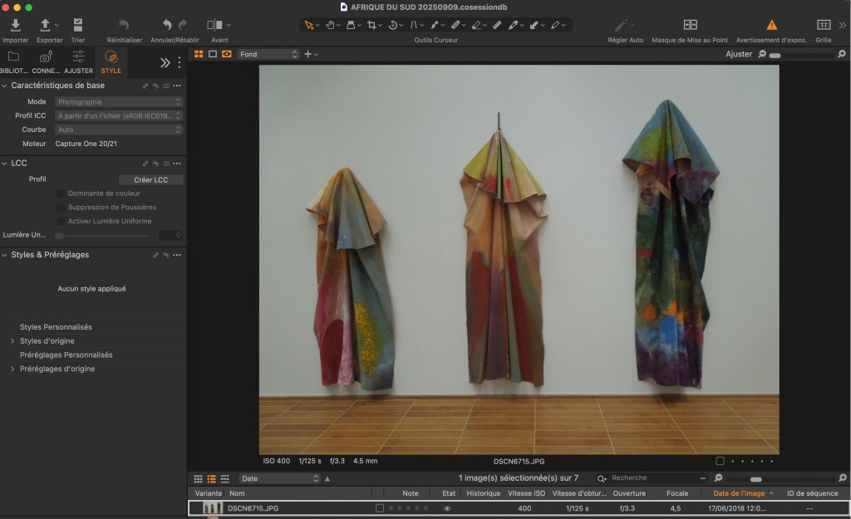
Task: Check Suppression de Poussières option
Action: point(60,208)
